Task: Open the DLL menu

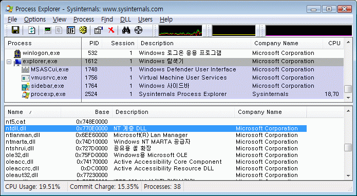Action: pyautogui.click(x=125, y=19)
